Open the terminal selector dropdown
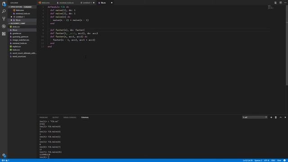 pos(255,117)
